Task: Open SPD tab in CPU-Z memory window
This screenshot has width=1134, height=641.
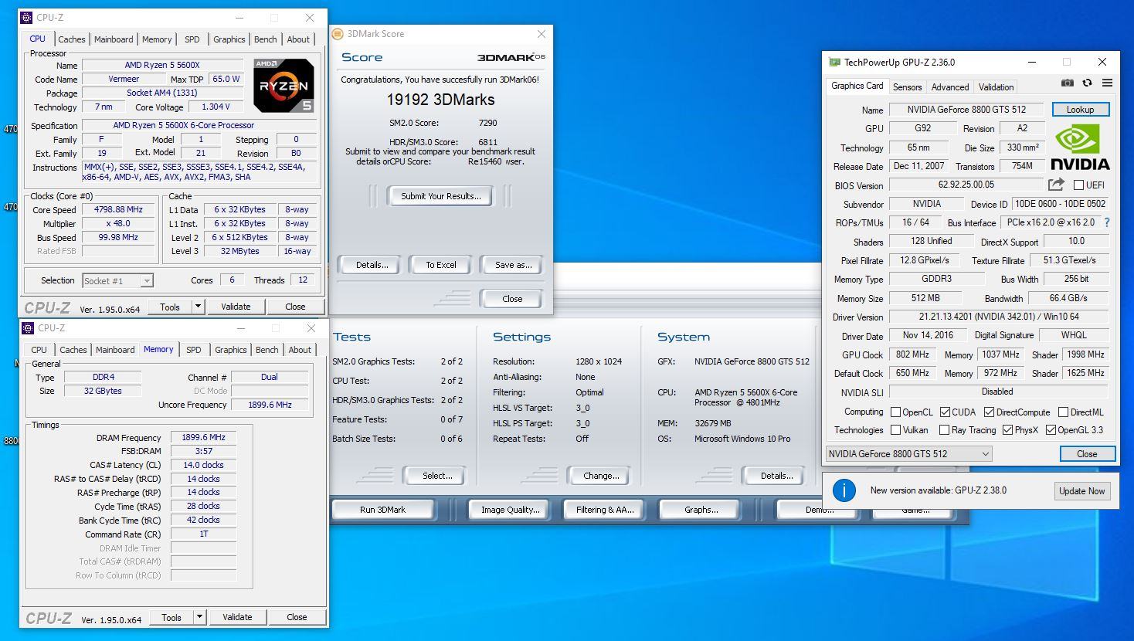Action: point(194,350)
